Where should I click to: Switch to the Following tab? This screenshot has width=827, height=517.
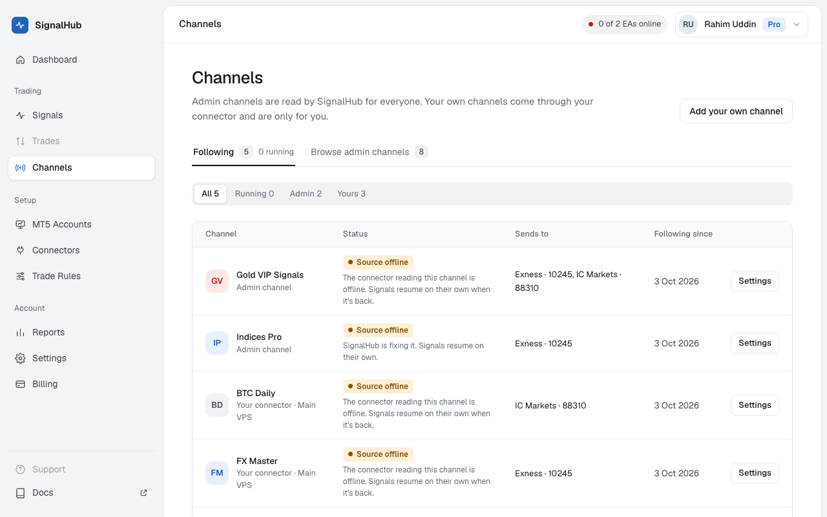244,152
